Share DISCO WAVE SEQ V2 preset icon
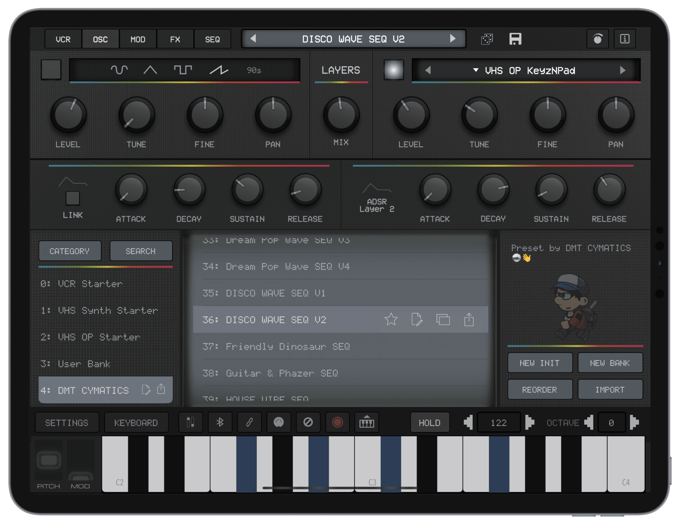Screen dimensions: 680x525 tap(469, 319)
